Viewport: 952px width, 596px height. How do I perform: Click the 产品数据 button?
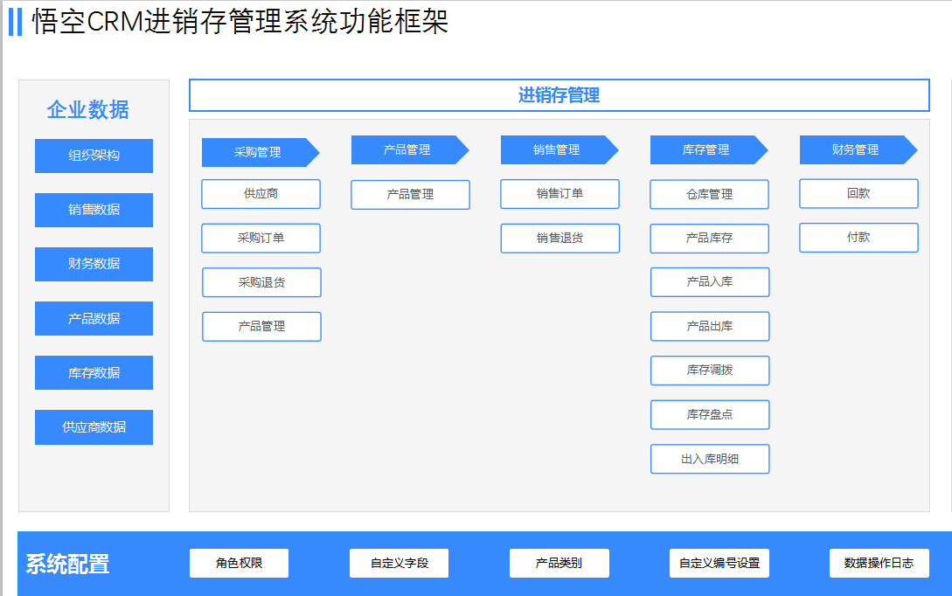(x=94, y=319)
